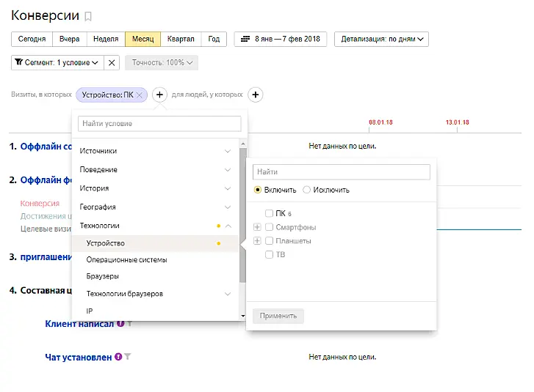534x392 pixels.
Task: Add a people condition with plus button
Action: click(x=255, y=95)
